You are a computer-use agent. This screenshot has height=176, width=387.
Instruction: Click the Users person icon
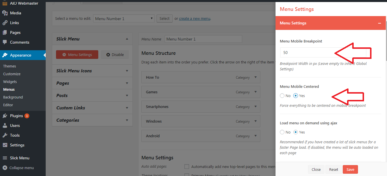point(5,125)
